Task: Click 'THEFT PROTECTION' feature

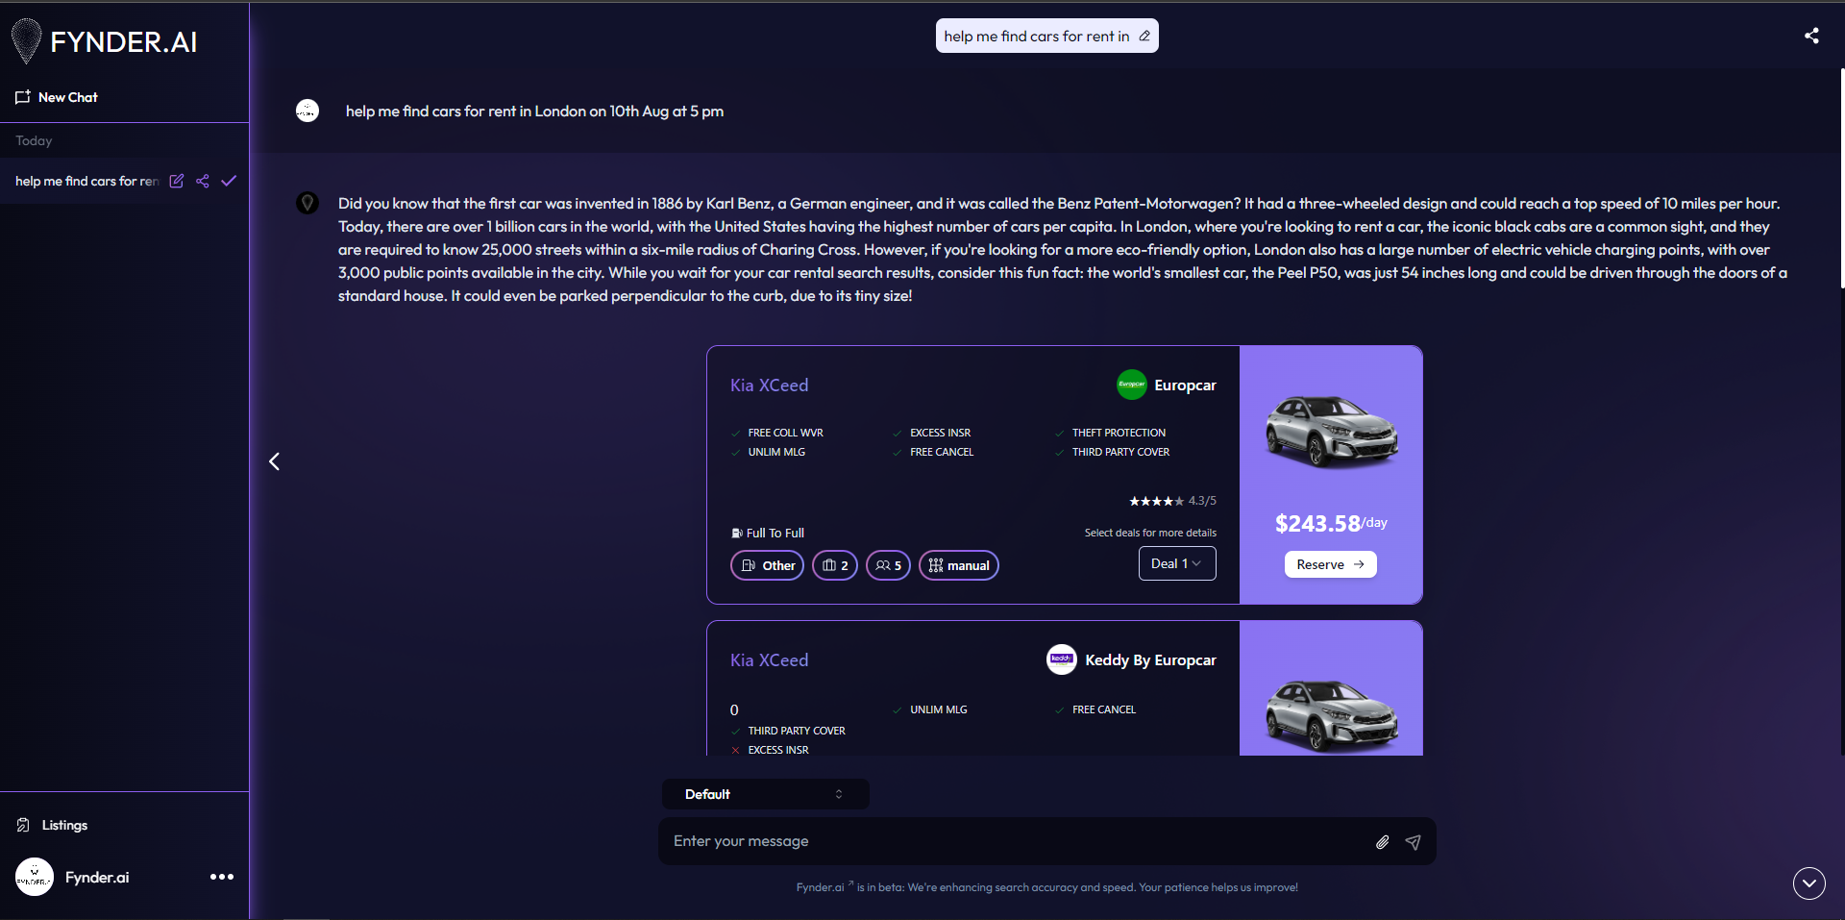Action: (1119, 433)
